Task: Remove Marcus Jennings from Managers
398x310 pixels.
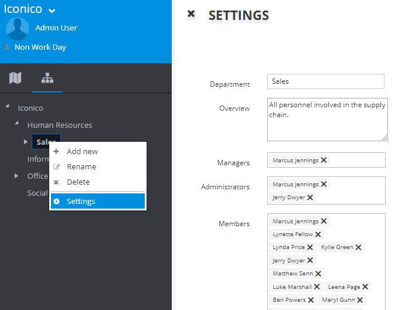Action: [324, 160]
